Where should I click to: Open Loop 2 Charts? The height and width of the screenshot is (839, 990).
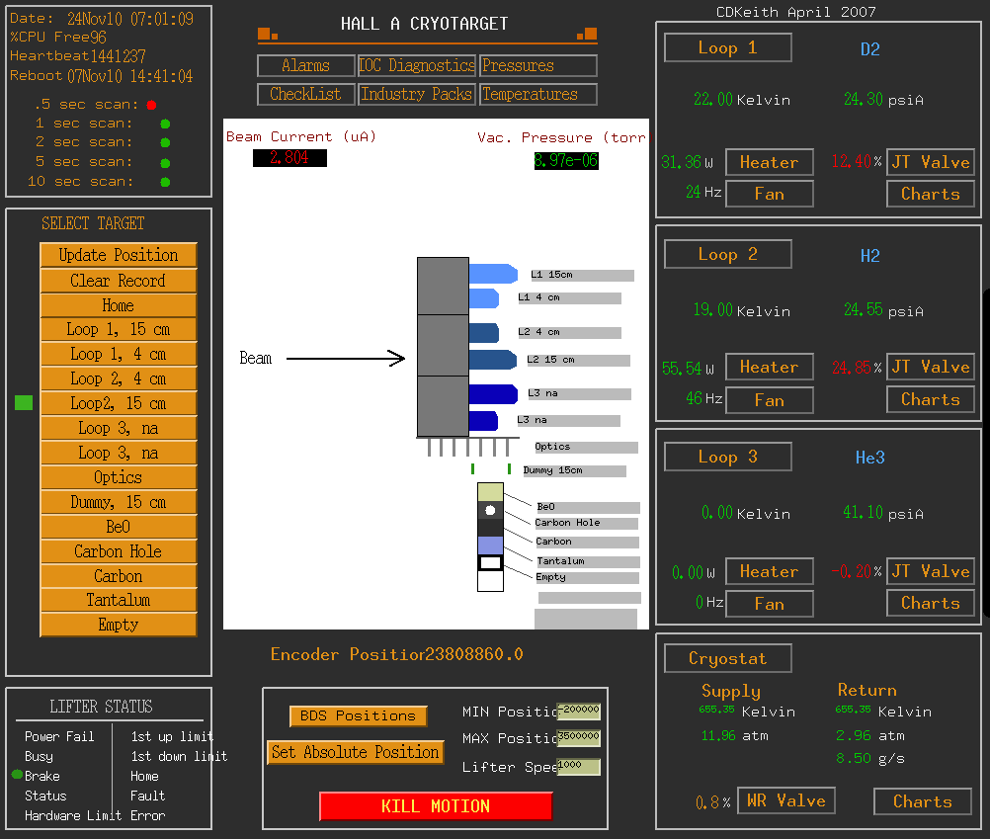[x=931, y=399]
